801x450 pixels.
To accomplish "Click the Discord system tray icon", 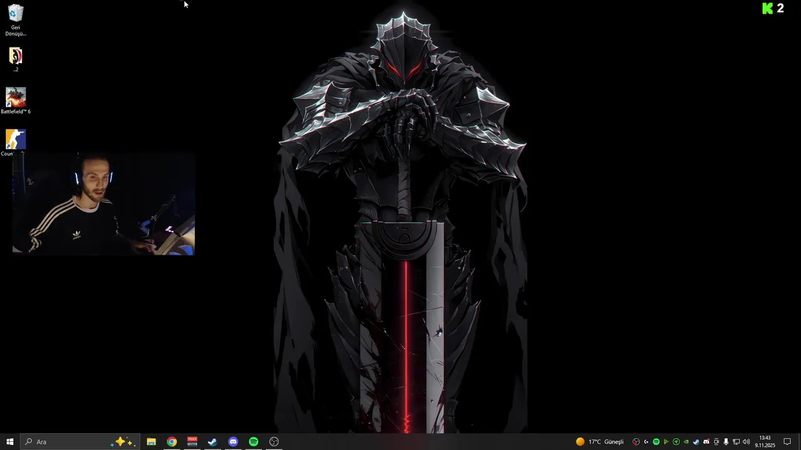I will click(x=707, y=442).
